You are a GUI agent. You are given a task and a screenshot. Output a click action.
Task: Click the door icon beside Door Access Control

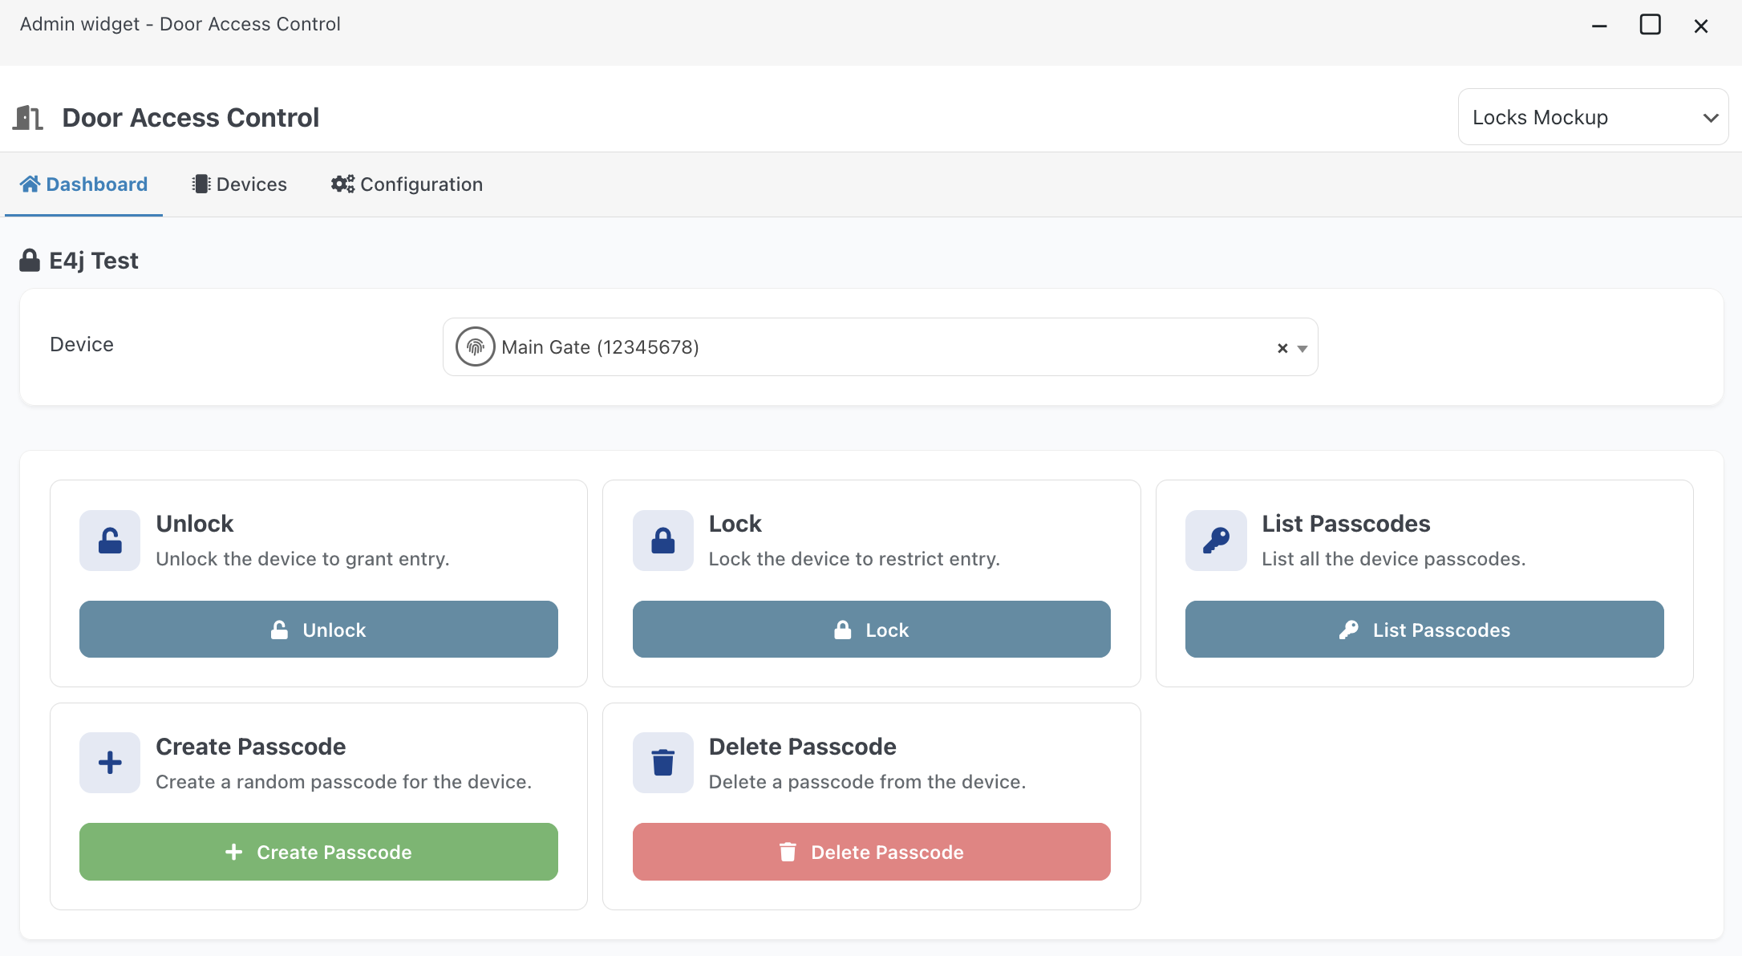click(28, 118)
